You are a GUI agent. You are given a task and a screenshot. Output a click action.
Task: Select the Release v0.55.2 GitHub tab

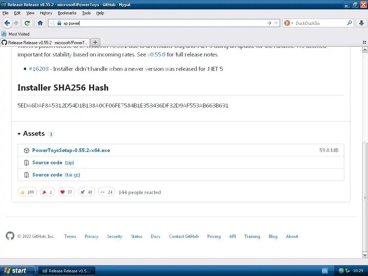[x=45, y=42]
